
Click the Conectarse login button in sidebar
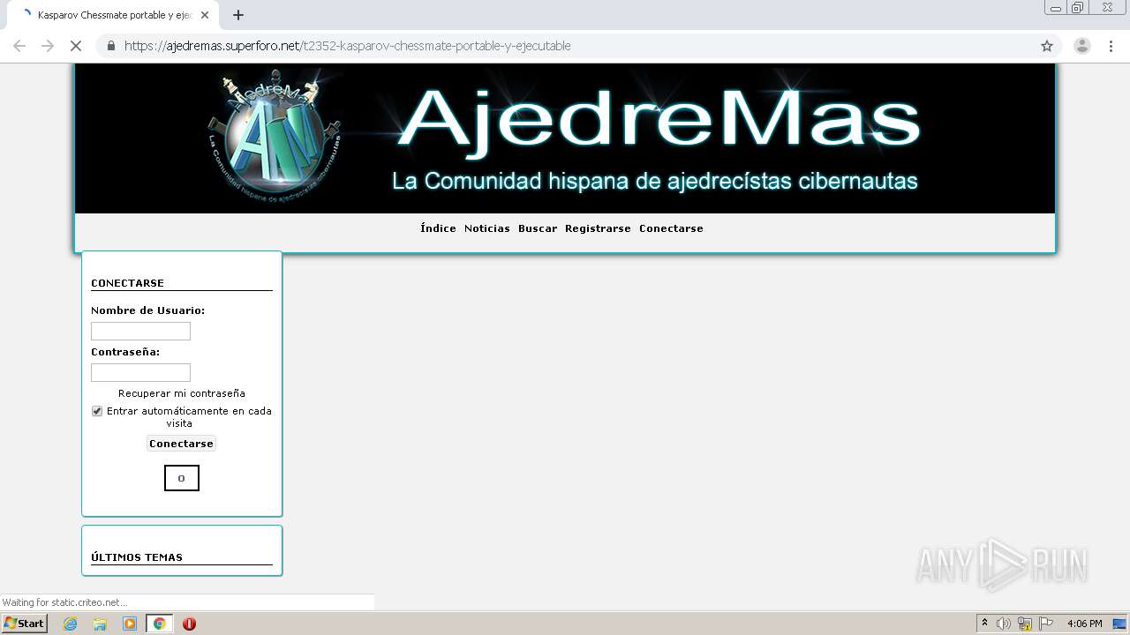181,444
